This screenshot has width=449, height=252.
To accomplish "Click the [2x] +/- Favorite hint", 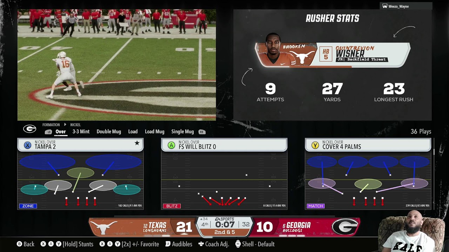I will pyautogui.click(x=140, y=244).
